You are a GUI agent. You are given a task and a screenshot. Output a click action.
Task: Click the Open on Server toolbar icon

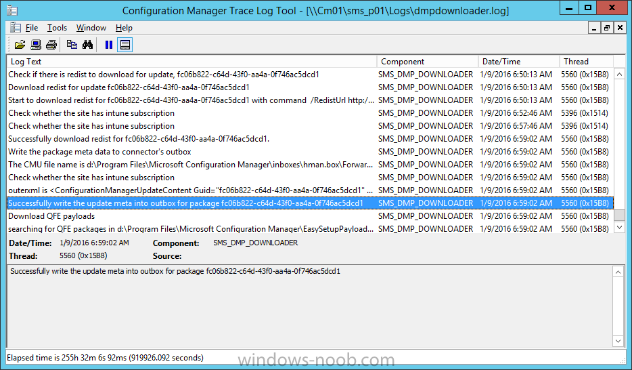36,45
